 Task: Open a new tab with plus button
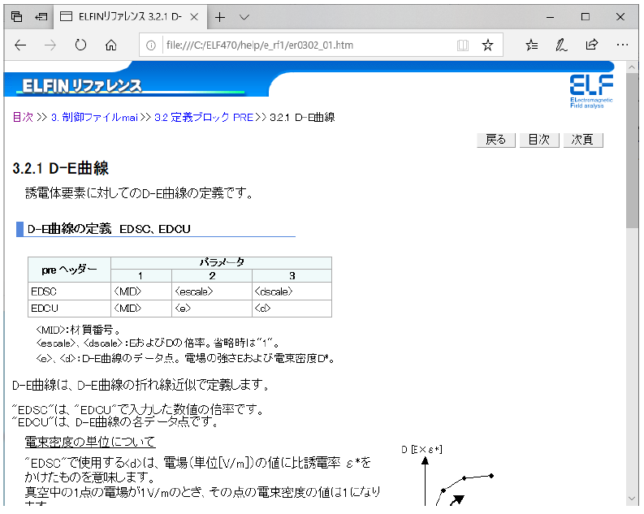(x=220, y=17)
